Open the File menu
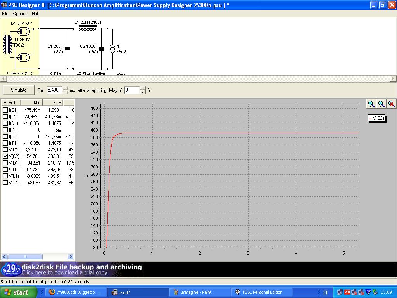The height and width of the screenshot is (298, 397). [5, 14]
